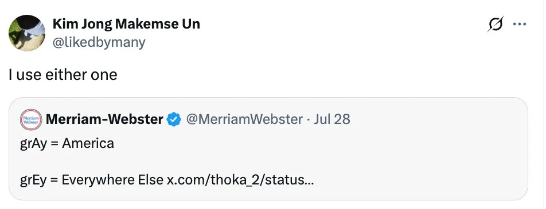Visit the @likedbymany handle link
The height and width of the screenshot is (209, 546).
[x=99, y=42]
